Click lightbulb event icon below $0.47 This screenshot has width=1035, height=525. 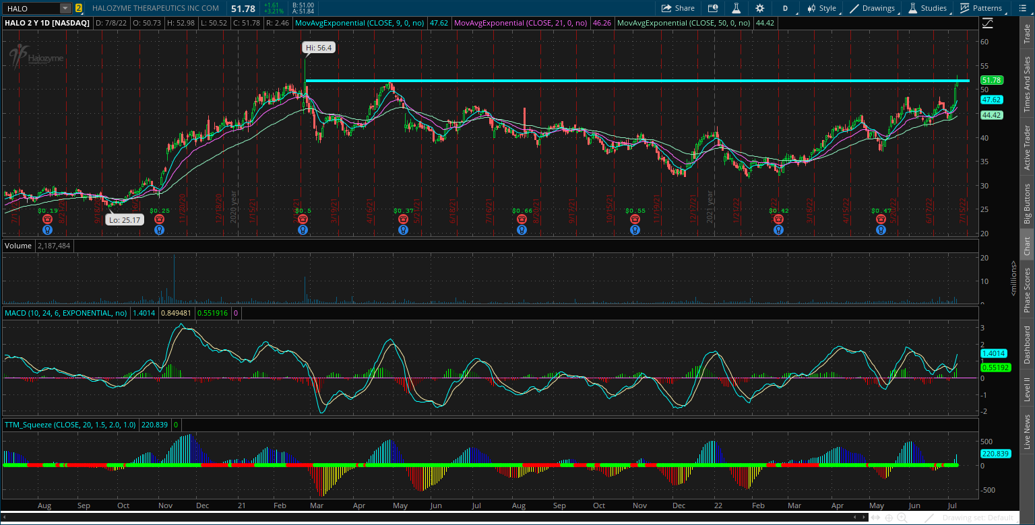(881, 230)
